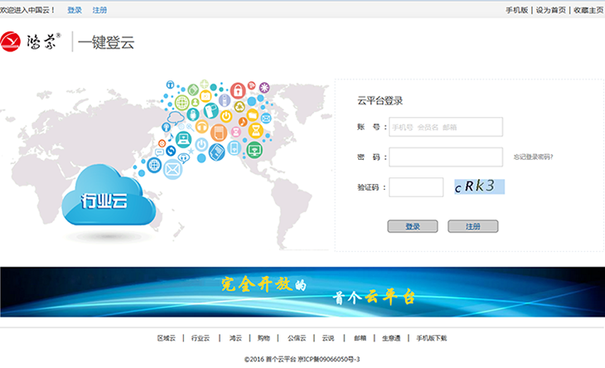Click the 账号 username input field

446,127
